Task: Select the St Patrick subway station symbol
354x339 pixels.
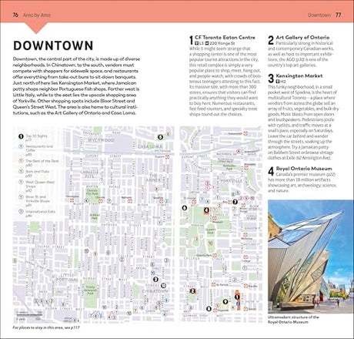Action: pyautogui.click(x=213, y=284)
